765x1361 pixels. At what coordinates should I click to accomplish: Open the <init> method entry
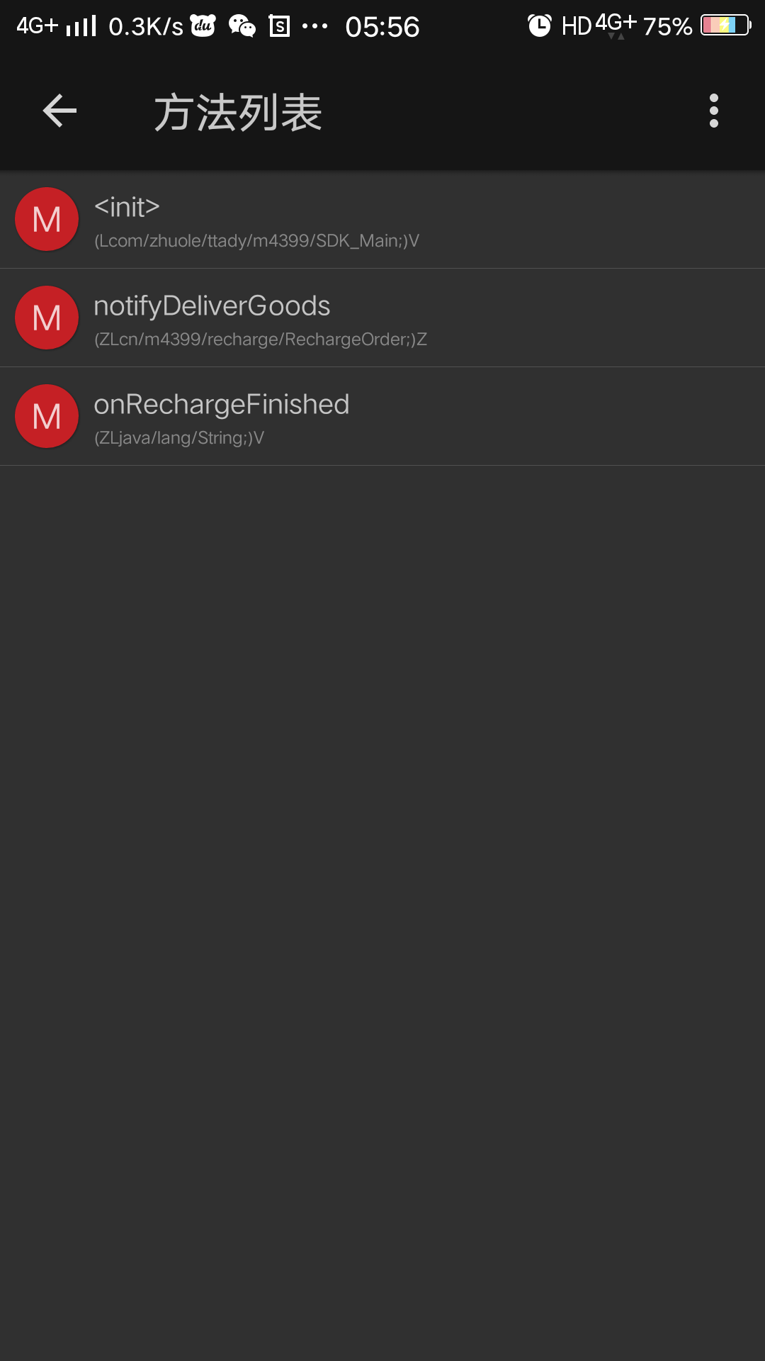(382, 220)
